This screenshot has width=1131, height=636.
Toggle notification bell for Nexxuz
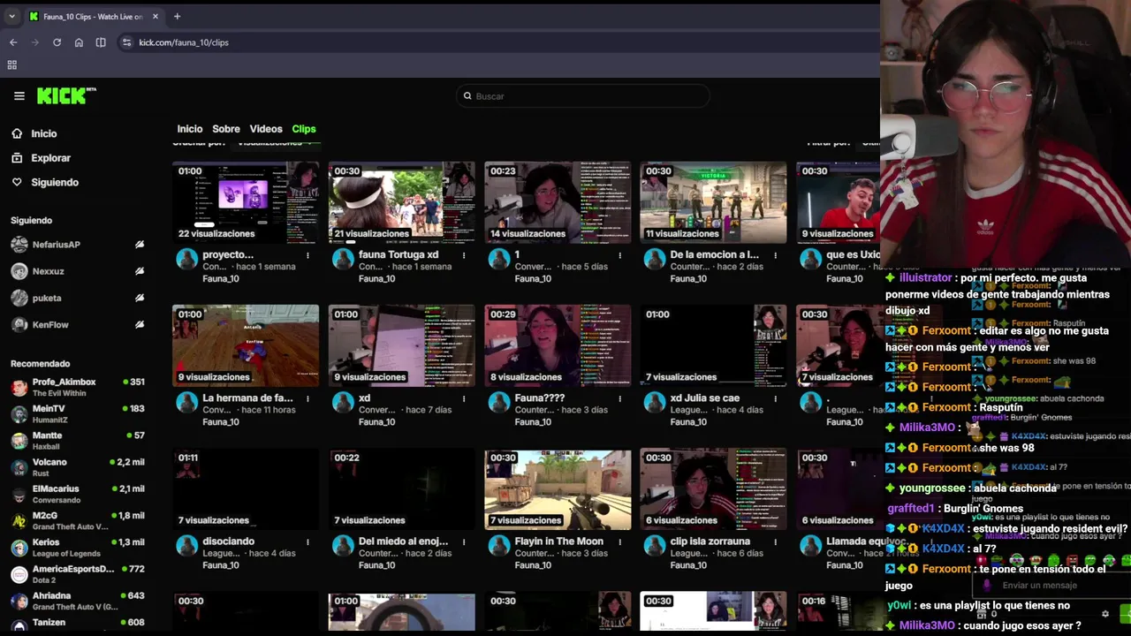[140, 271]
